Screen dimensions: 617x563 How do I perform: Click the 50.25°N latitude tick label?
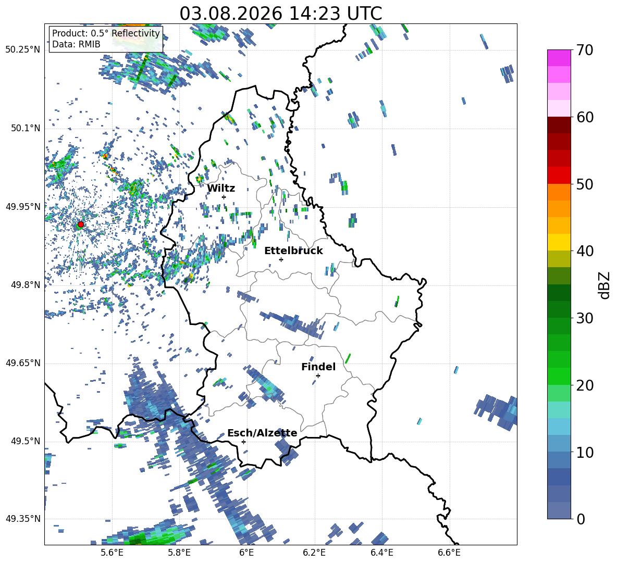click(x=23, y=50)
